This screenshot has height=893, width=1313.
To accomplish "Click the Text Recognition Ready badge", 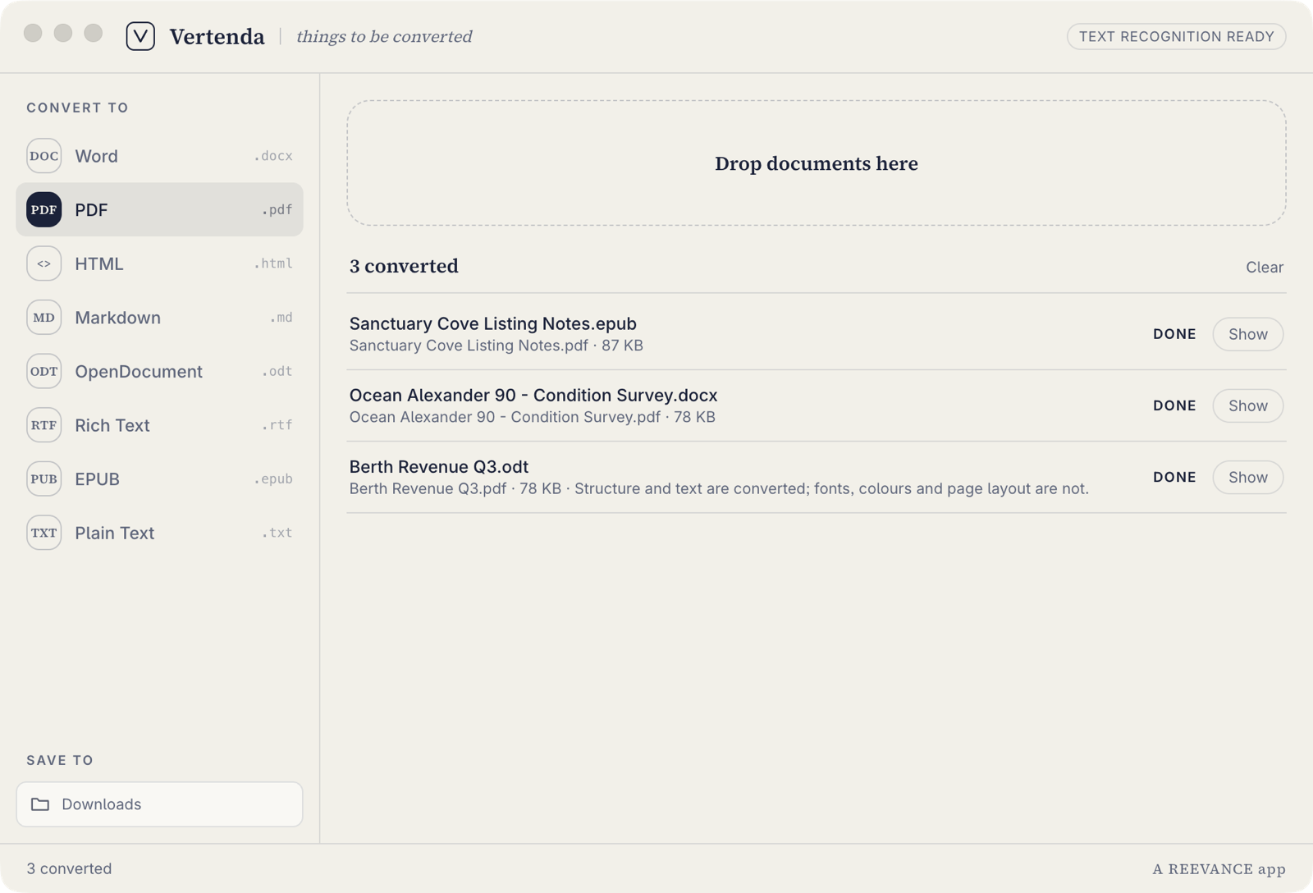I will click(1176, 36).
